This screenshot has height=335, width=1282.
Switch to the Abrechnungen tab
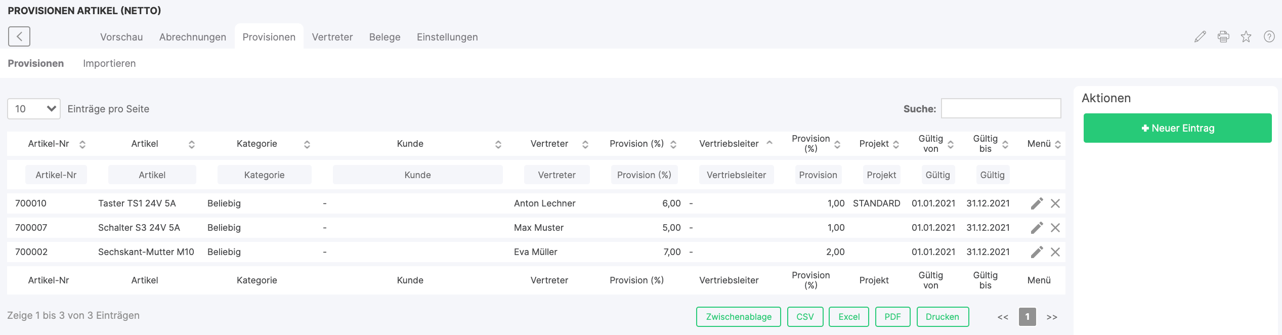[192, 37]
